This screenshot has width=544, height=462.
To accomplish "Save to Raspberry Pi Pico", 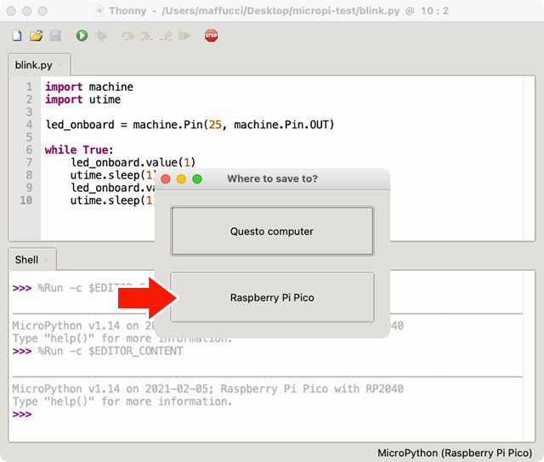I will pyautogui.click(x=272, y=297).
